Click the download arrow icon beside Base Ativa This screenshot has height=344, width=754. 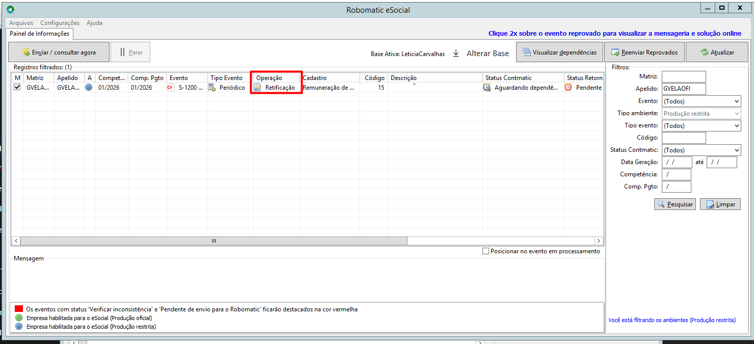tap(456, 54)
